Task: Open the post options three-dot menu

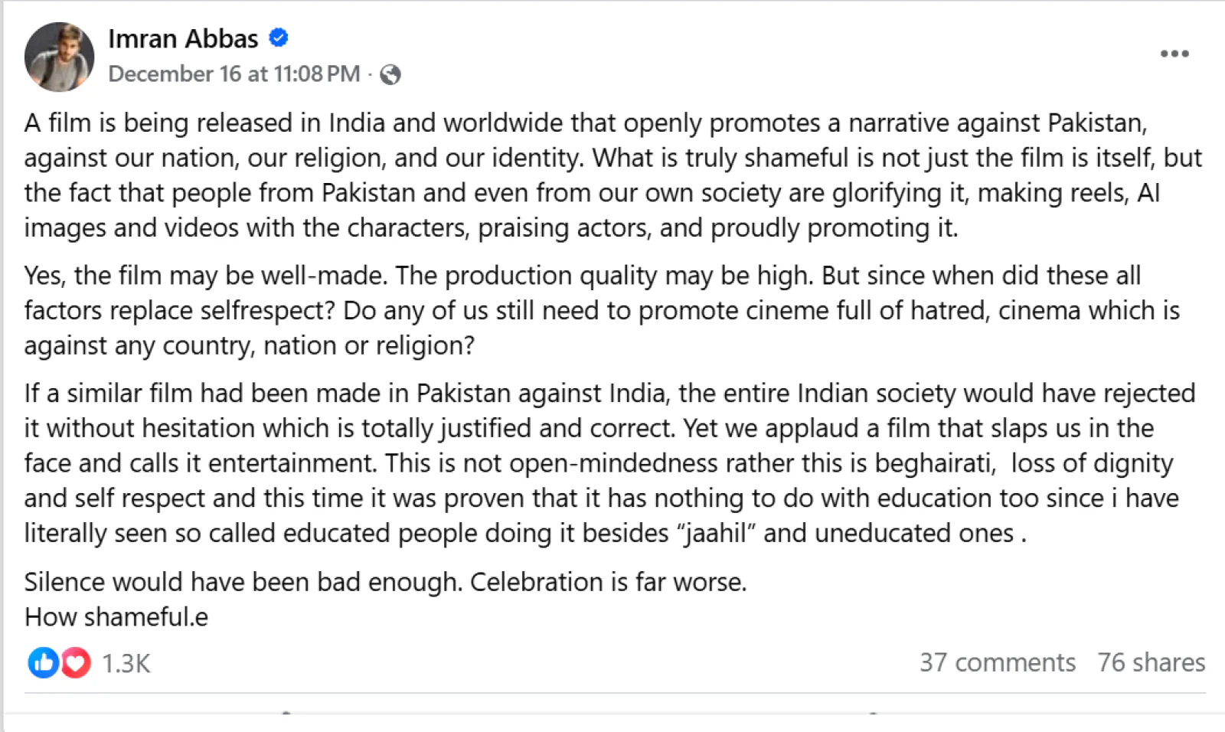Action: click(x=1174, y=54)
